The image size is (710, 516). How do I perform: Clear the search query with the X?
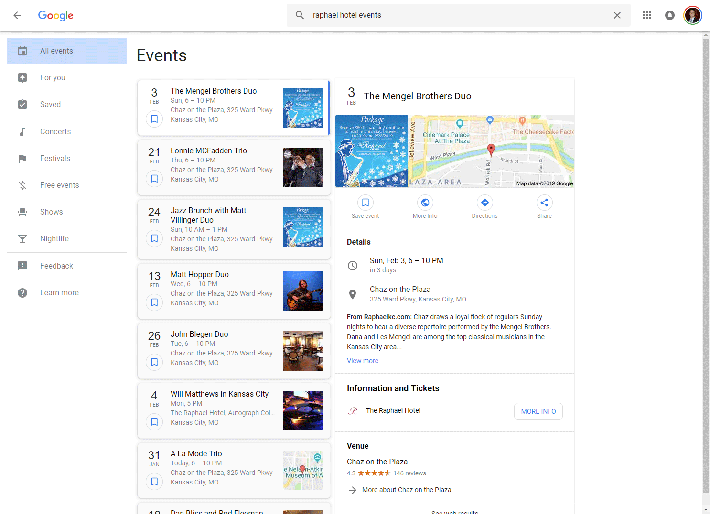click(617, 15)
